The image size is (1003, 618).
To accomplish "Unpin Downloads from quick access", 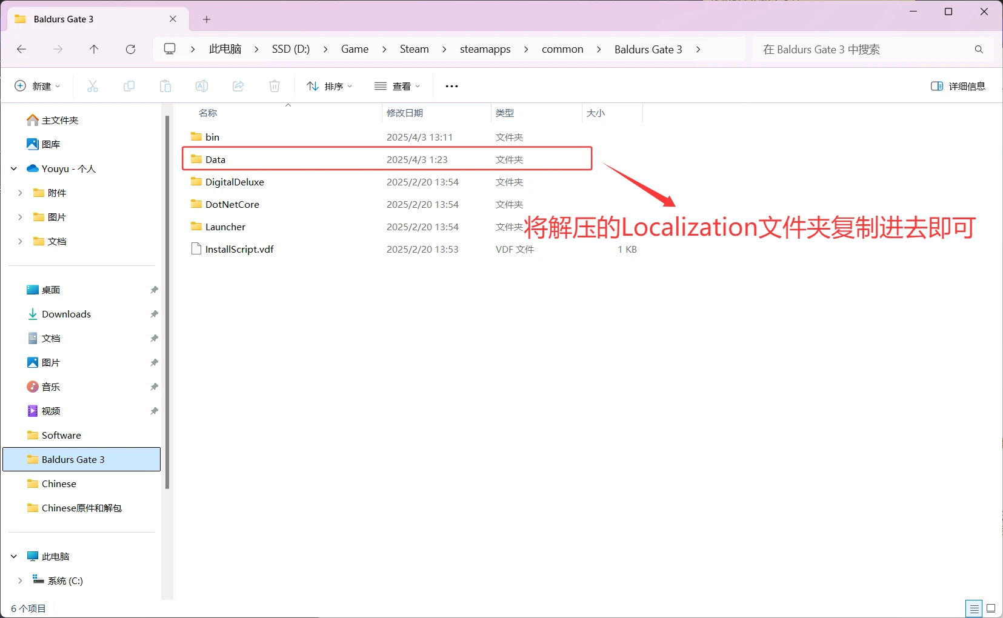I will tap(154, 314).
